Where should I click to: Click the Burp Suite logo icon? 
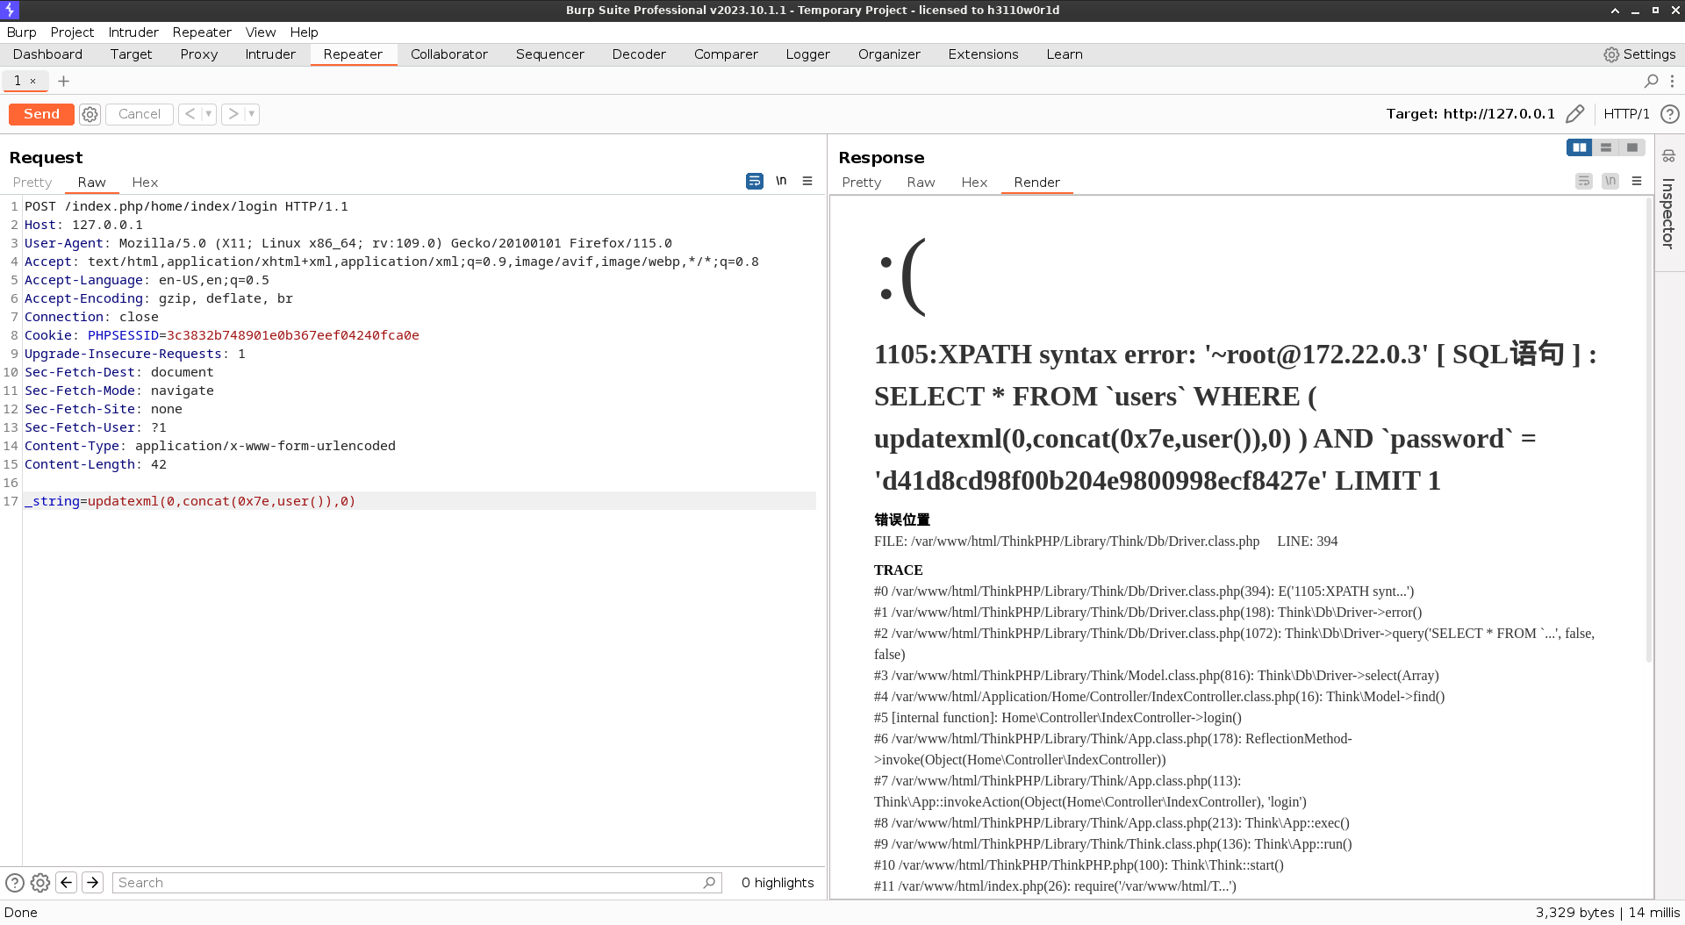[x=10, y=10]
